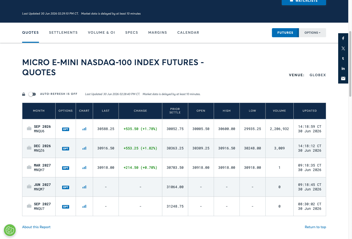Click high value 30600.00

(227, 129)
